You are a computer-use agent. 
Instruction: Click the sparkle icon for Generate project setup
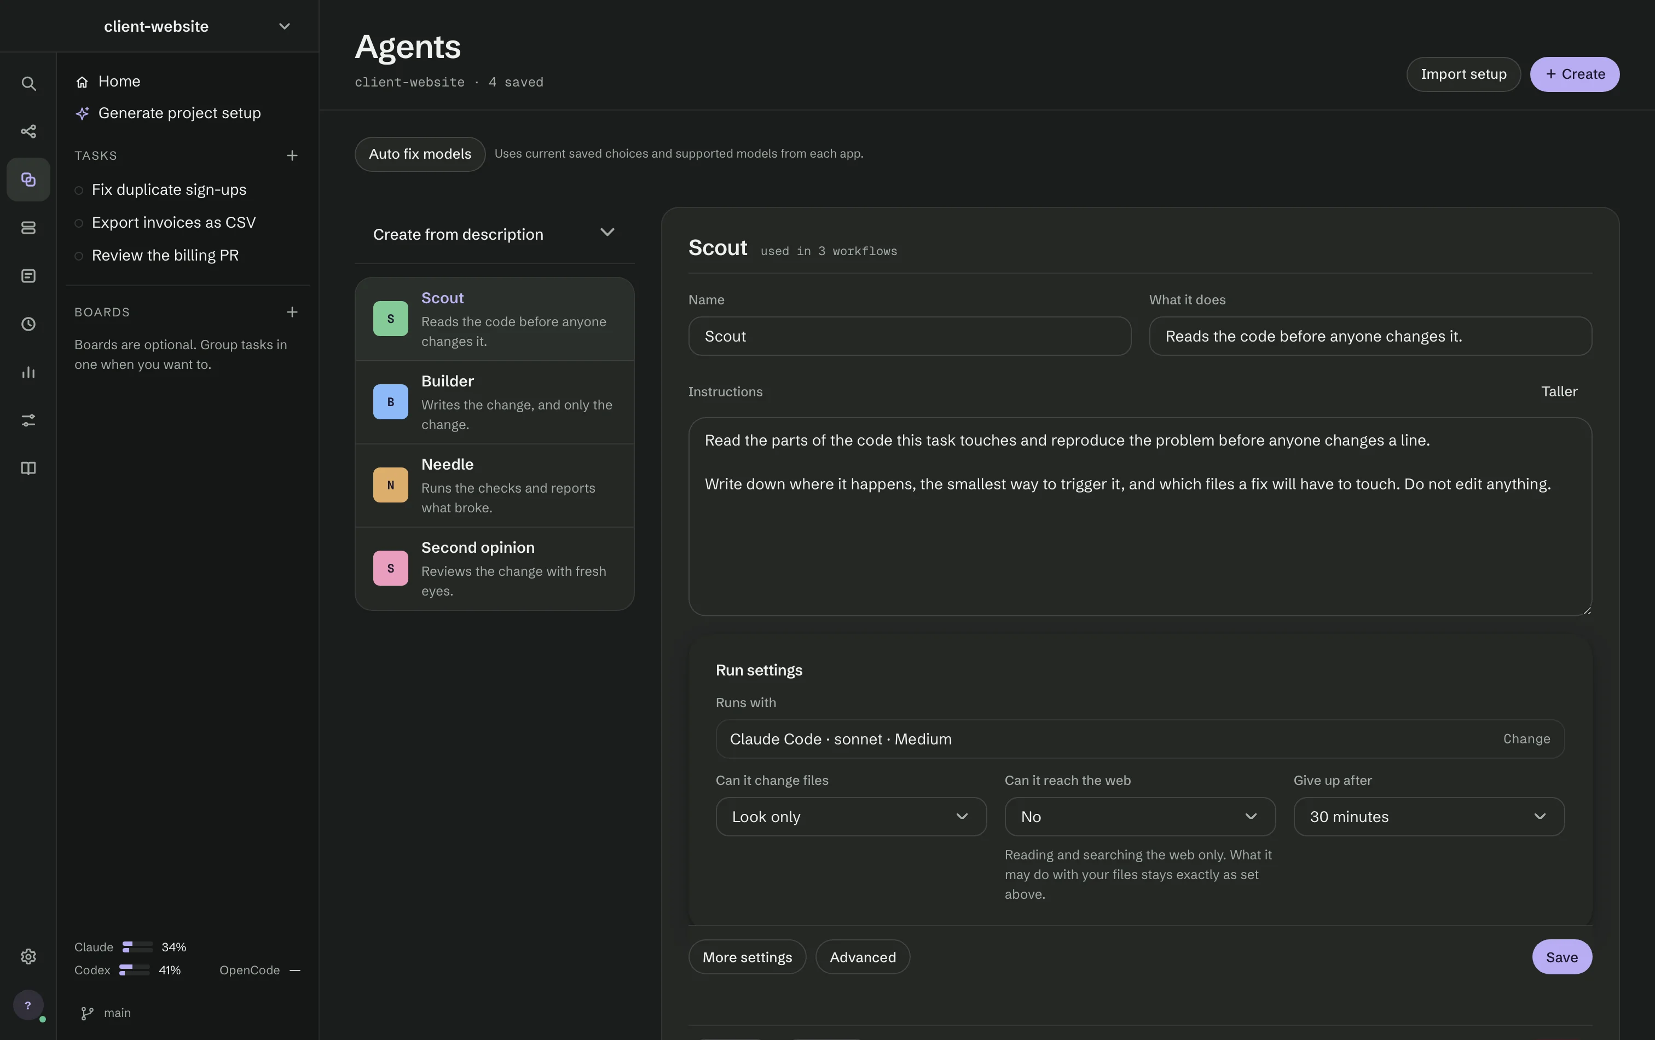pos(82,113)
